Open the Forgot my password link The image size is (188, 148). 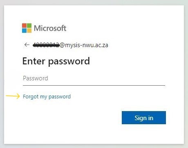(x=47, y=97)
